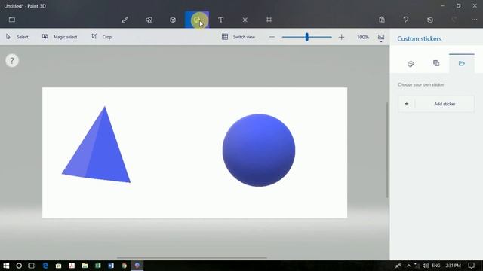483x271 pixels.
Task: Click the 100% zoom value
Action: (363, 37)
